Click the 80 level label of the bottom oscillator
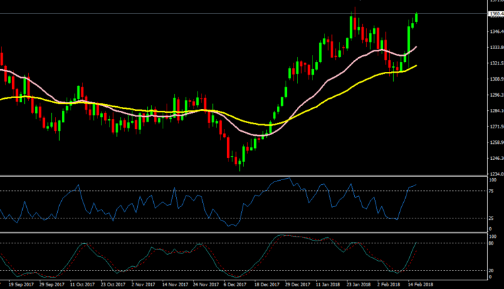 (491, 243)
